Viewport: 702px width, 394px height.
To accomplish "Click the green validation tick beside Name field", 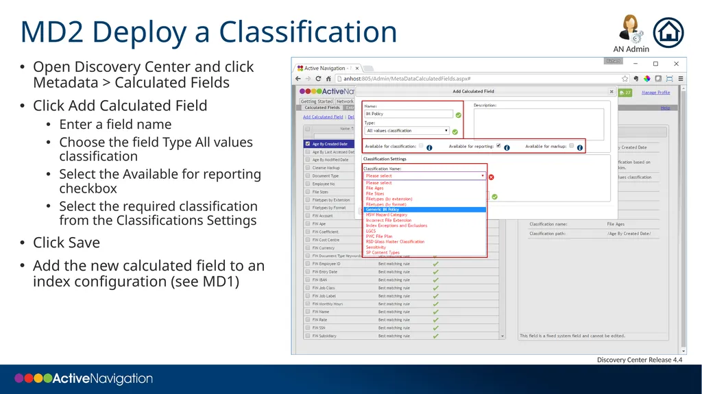I will coord(459,115).
